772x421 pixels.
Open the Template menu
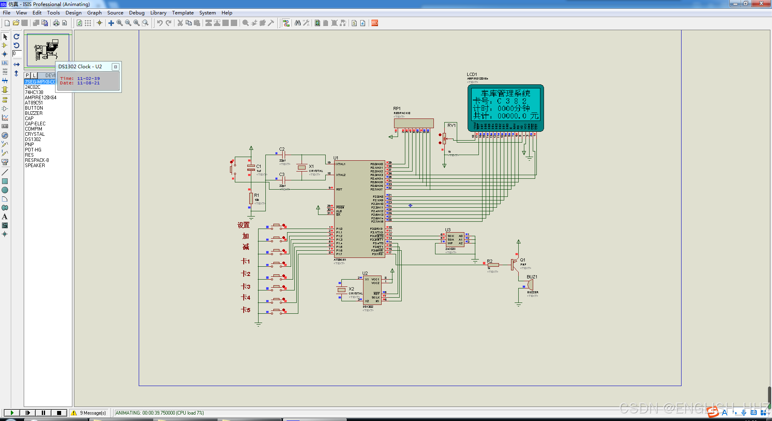coord(183,13)
